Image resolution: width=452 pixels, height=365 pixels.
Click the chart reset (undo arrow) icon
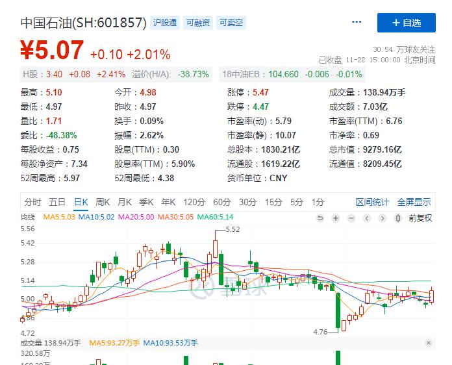(x=320, y=218)
